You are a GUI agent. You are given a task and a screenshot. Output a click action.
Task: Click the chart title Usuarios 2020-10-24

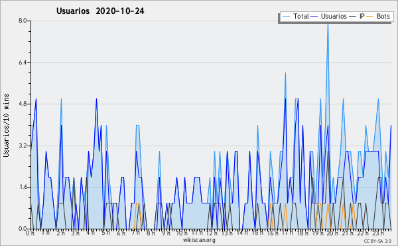pyautogui.click(x=100, y=11)
